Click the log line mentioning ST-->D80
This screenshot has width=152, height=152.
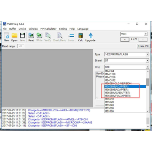pos(39,125)
